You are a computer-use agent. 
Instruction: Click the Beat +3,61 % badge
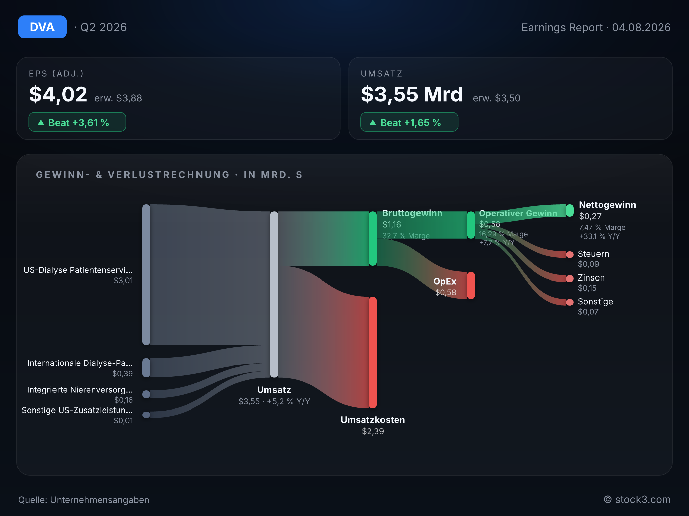[x=77, y=122]
